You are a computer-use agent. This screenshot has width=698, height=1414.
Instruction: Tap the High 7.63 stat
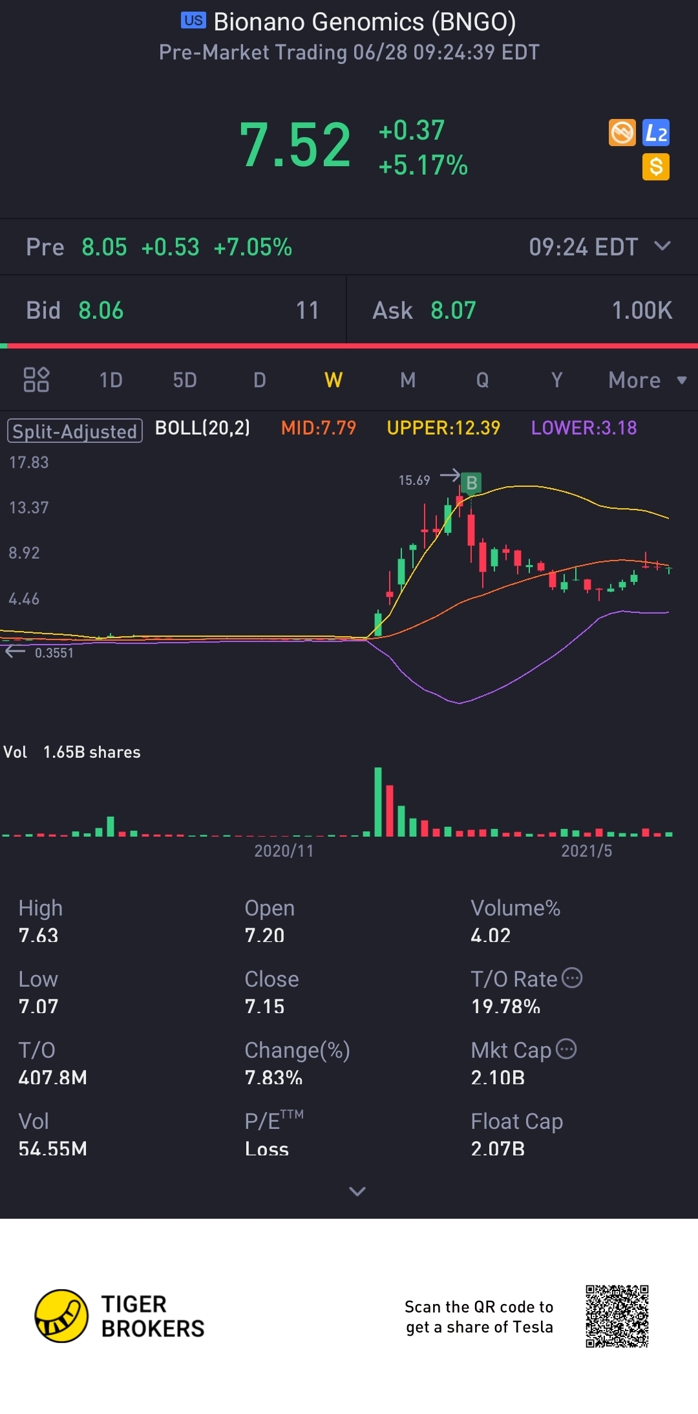[x=40, y=921]
